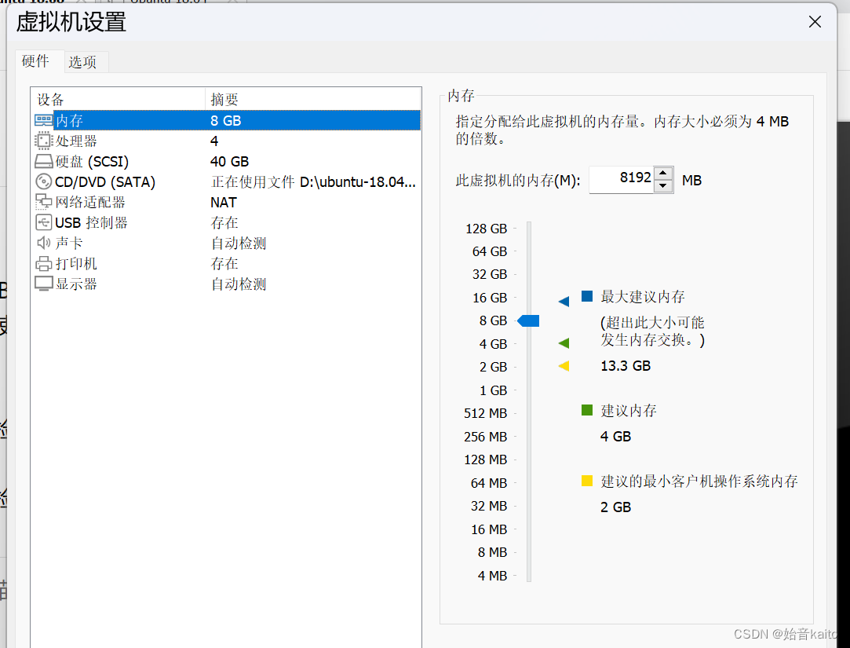Decrease memory with the stepper down arrow
850x648 pixels.
tap(663, 186)
